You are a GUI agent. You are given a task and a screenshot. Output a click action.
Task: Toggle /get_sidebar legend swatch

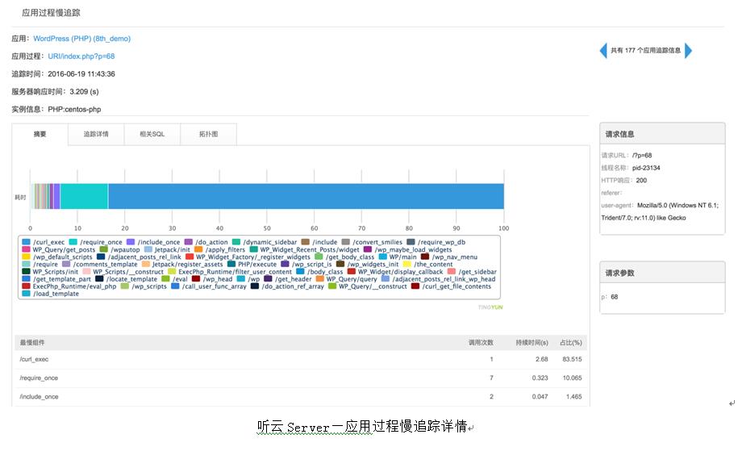[452, 272]
